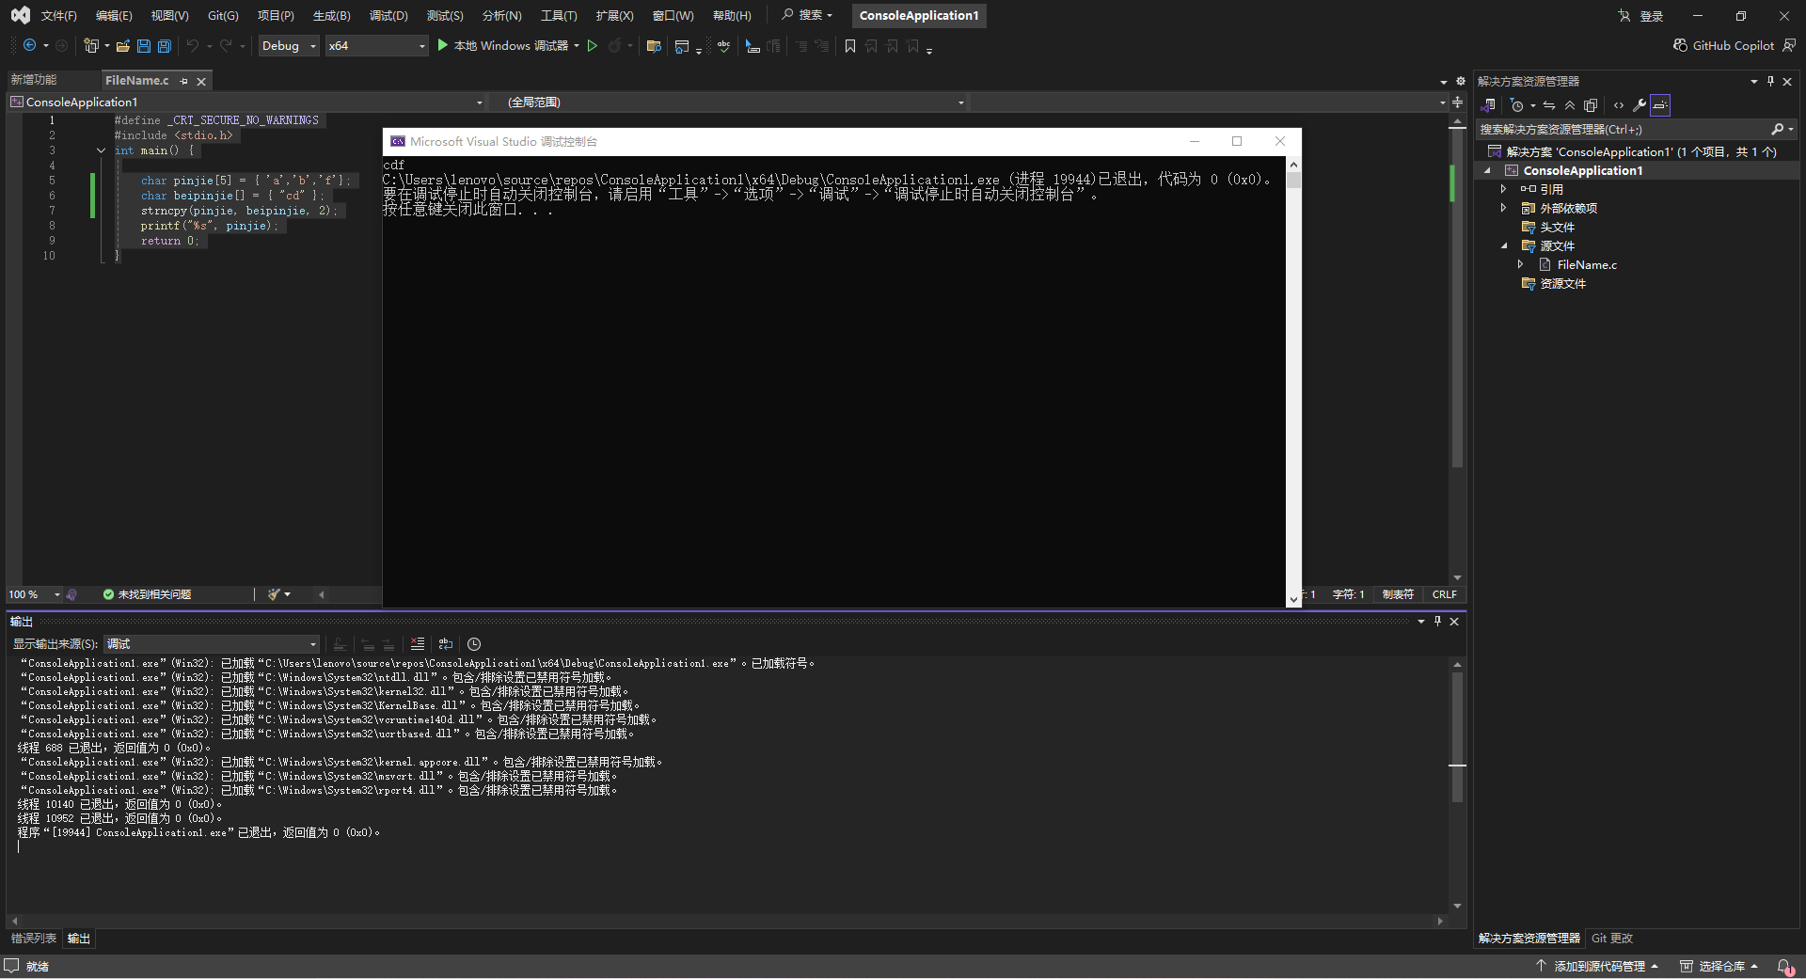The width and height of the screenshot is (1806, 979).
Task: Open Properties with the wrench icon
Action: click(1640, 105)
